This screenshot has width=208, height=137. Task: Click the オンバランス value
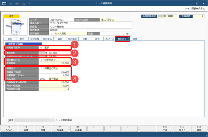coord(108,20)
